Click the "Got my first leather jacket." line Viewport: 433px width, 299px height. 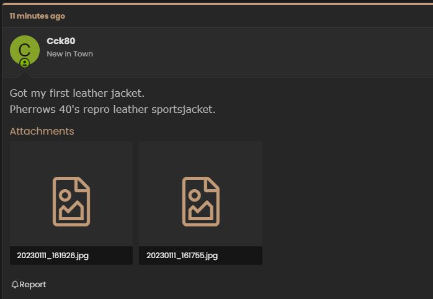coord(77,93)
